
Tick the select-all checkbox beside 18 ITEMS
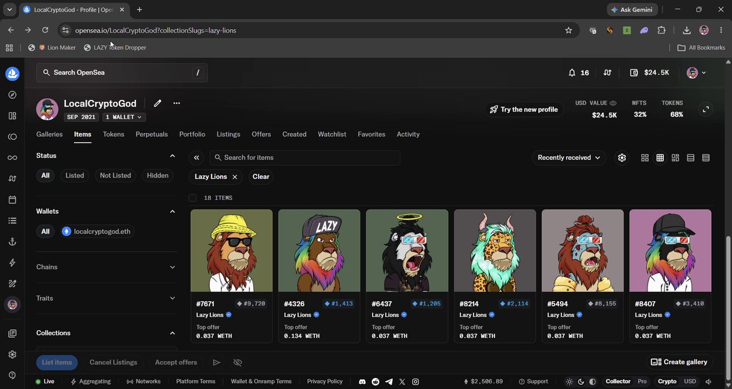click(x=193, y=198)
